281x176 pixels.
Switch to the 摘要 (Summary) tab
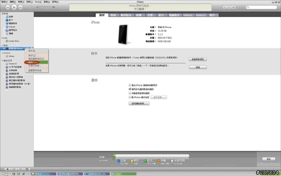point(102,15)
